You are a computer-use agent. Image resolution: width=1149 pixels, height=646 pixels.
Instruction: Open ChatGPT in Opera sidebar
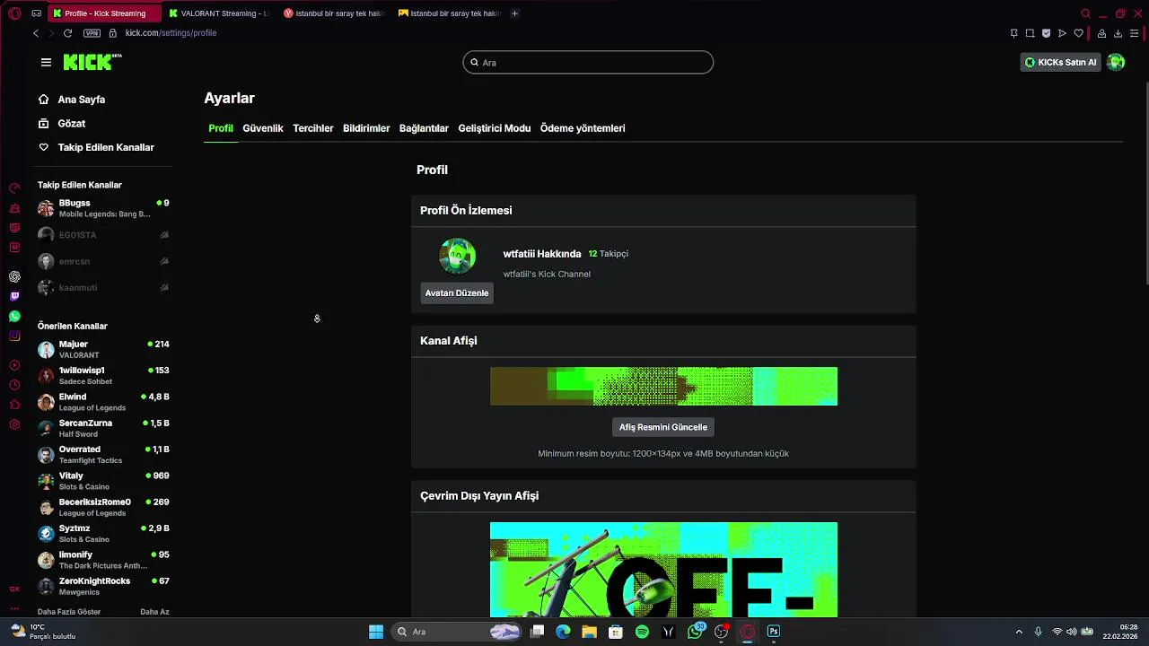tap(14, 276)
